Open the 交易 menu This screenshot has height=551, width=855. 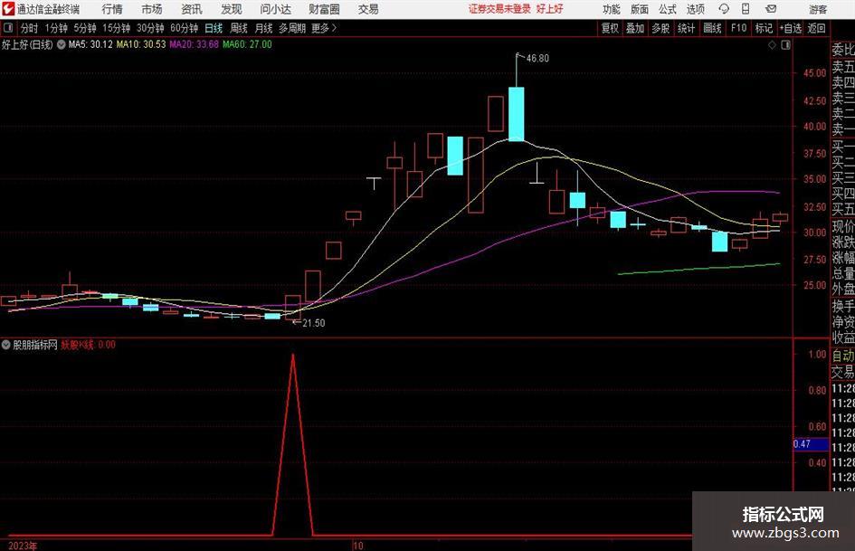coord(368,9)
